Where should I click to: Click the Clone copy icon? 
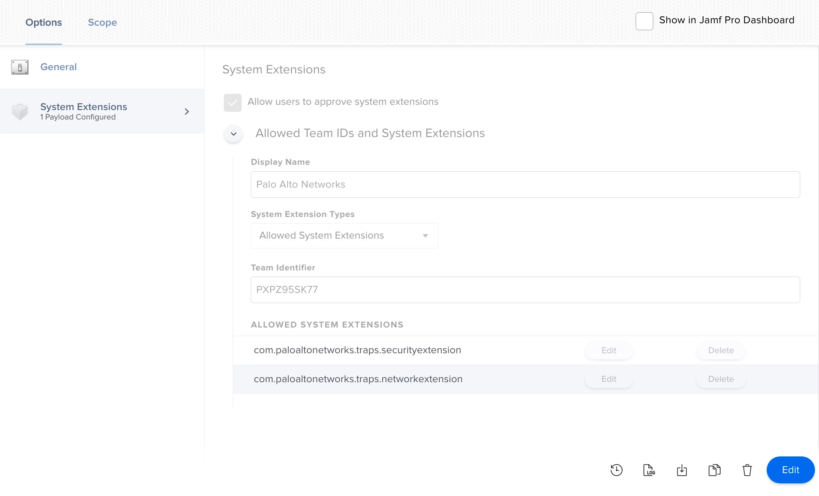[x=714, y=470]
